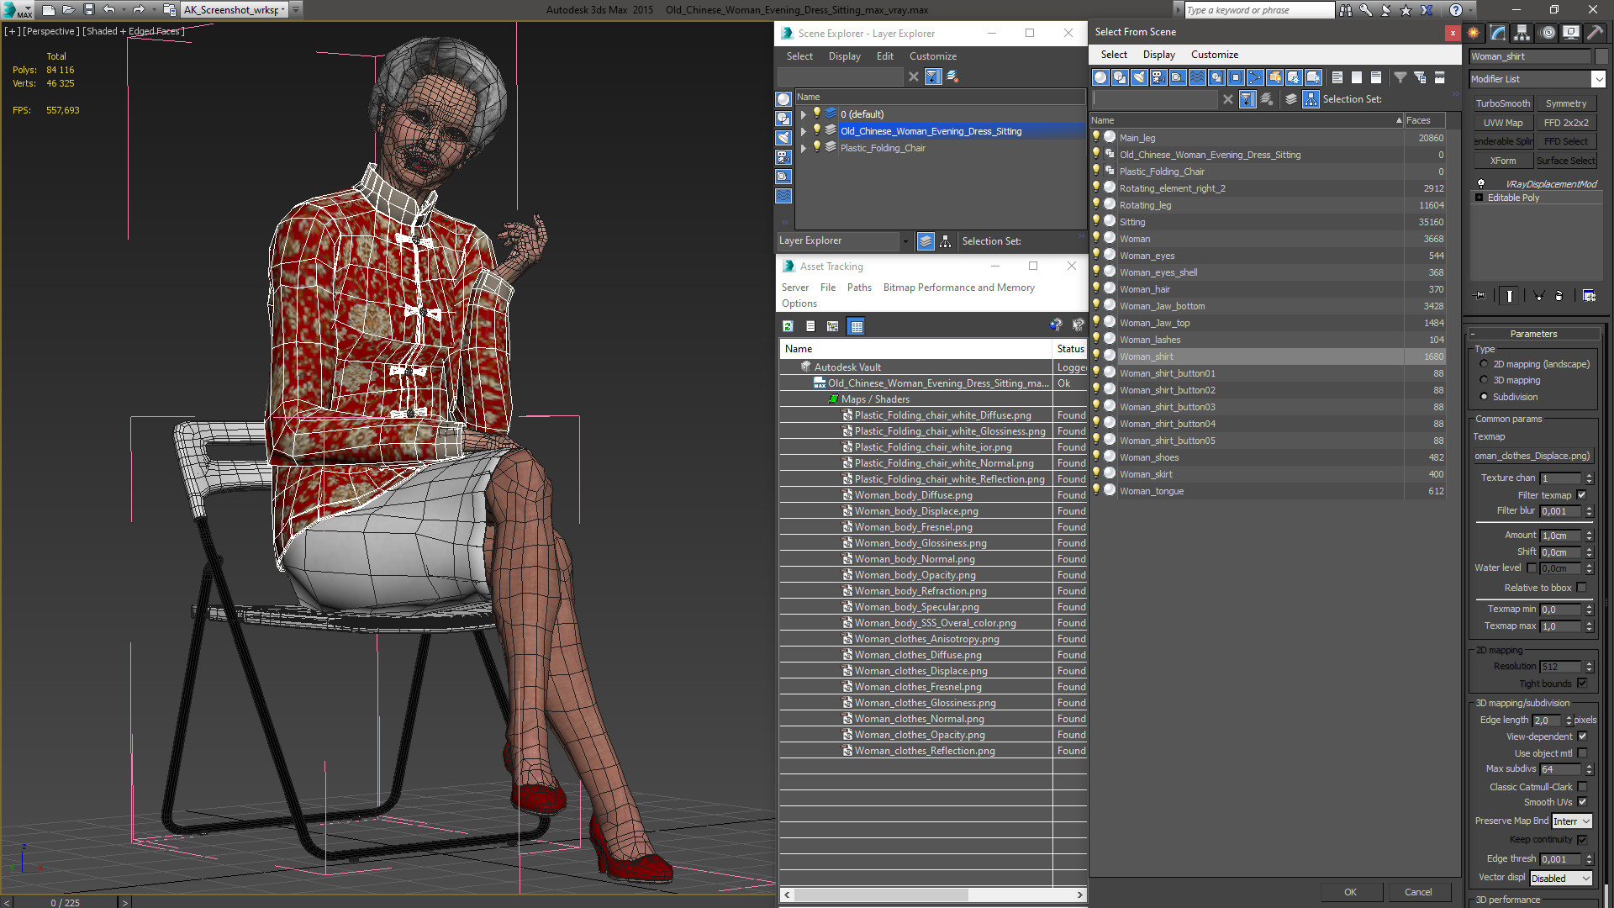The width and height of the screenshot is (1614, 908).
Task: Toggle Smooth UVs checkbox
Action: [x=1582, y=802]
